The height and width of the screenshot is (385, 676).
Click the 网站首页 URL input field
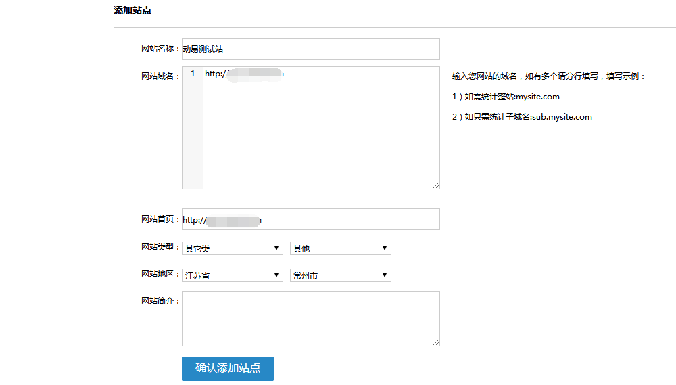310,219
